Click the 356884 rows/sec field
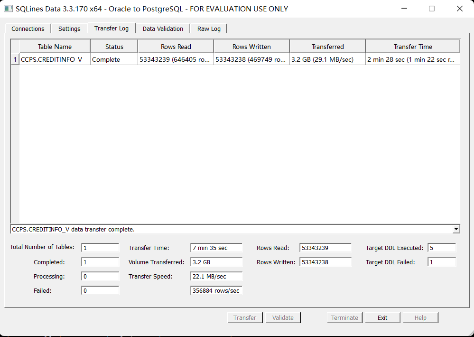474x337 pixels. pos(216,290)
